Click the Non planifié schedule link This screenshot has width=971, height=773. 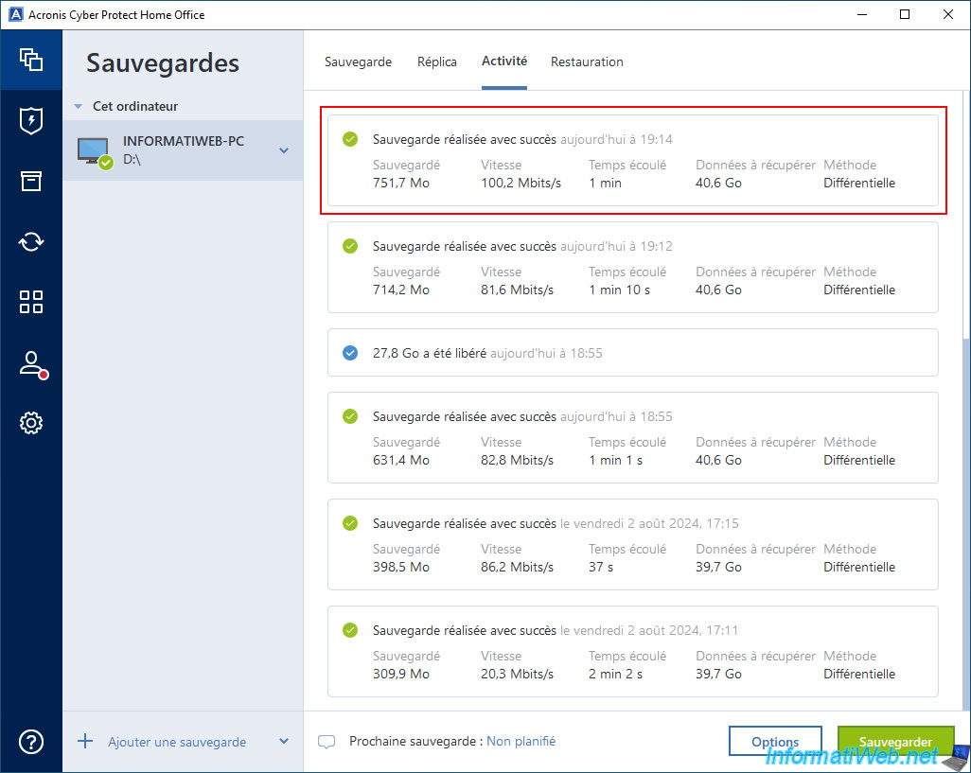[x=521, y=741]
